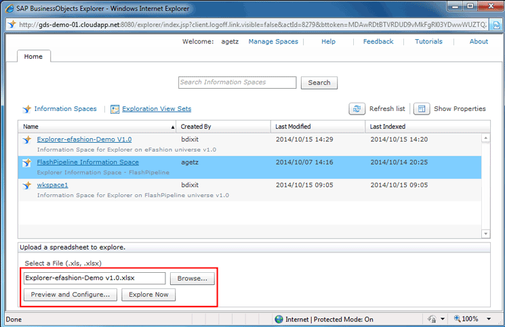Viewport: 505px width, 327px height.
Task: Click star icon beside Explorer-efashion-Demo V1.0
Action: tap(27, 139)
